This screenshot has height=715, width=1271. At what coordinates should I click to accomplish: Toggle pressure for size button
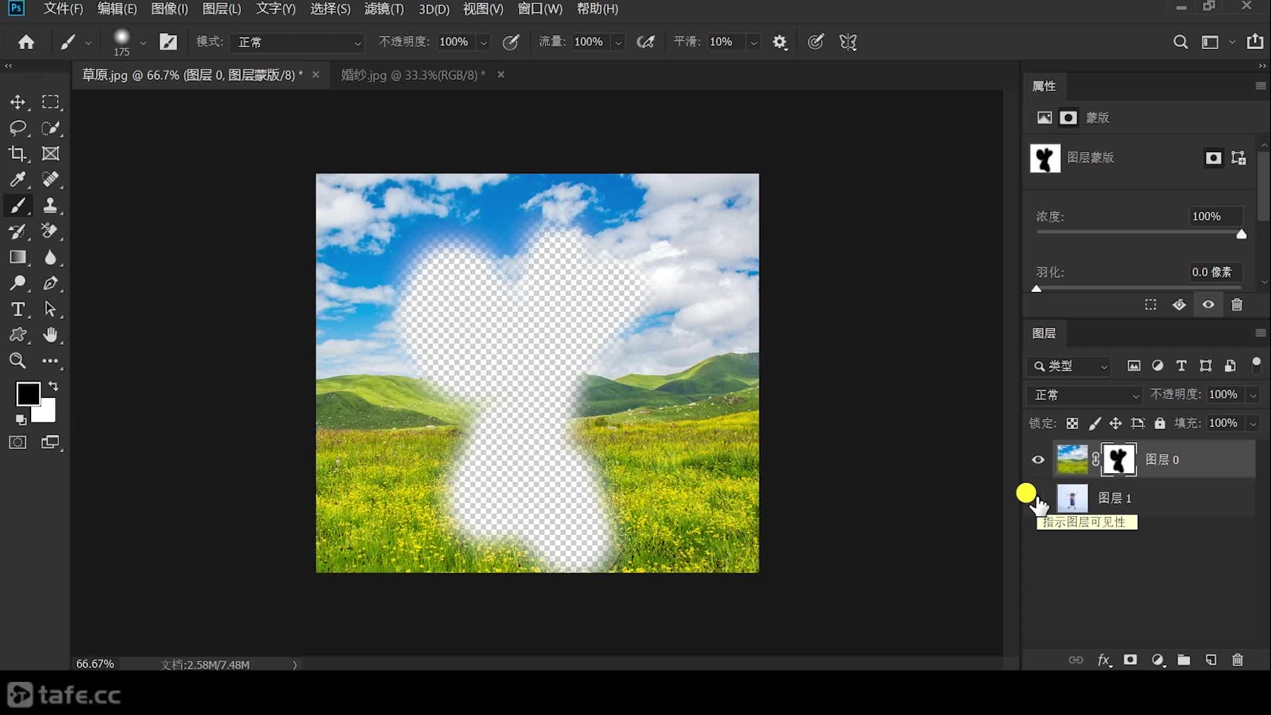point(816,42)
